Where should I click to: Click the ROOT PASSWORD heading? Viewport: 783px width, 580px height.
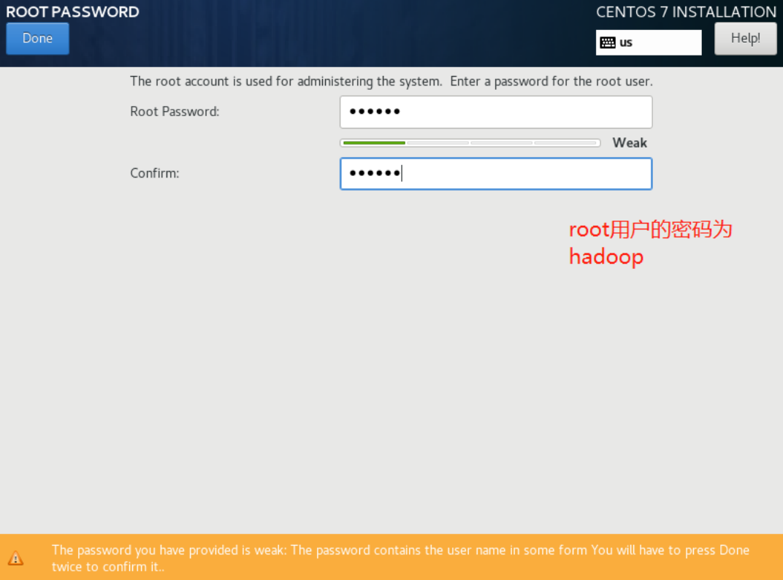coord(72,12)
